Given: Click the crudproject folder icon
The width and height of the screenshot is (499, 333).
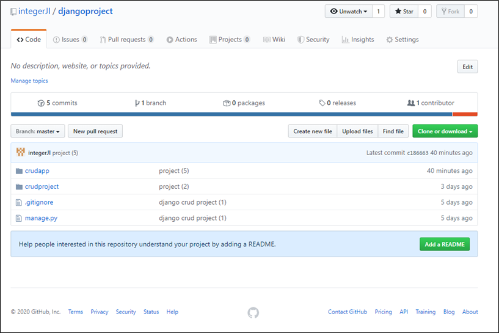Looking at the screenshot, I should 19,186.
